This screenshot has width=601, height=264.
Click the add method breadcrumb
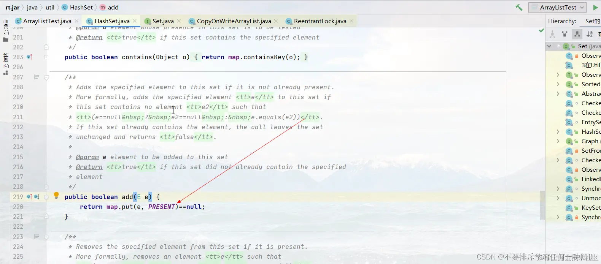pyautogui.click(x=109, y=7)
